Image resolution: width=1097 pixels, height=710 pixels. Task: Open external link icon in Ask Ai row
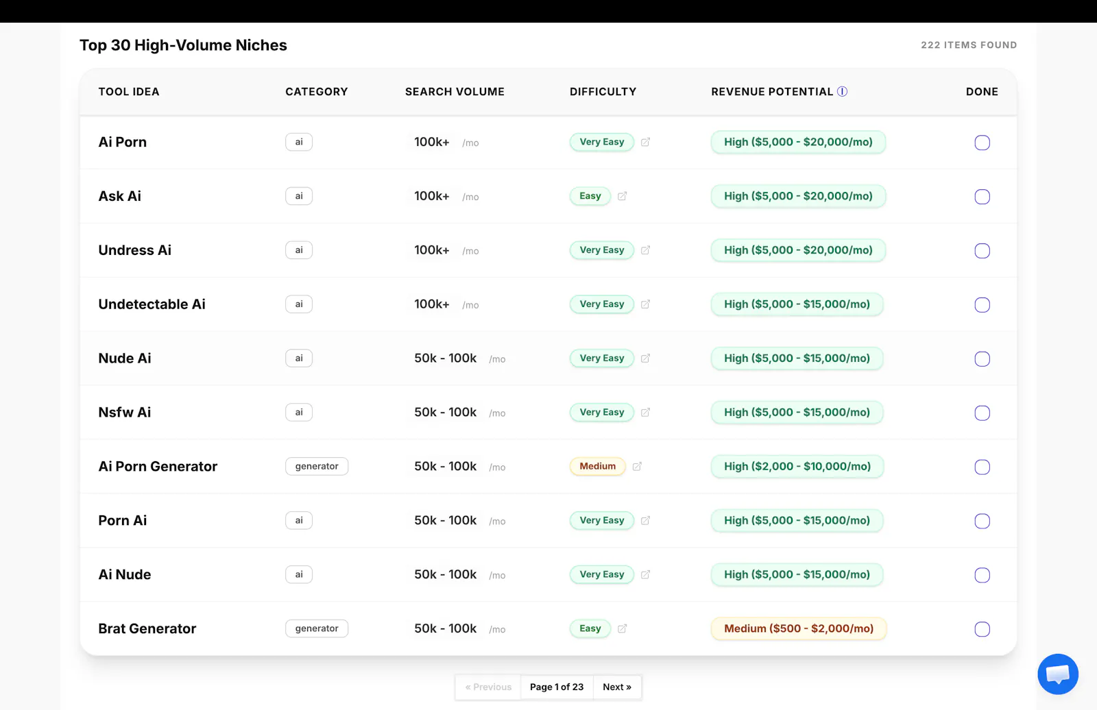coord(622,196)
